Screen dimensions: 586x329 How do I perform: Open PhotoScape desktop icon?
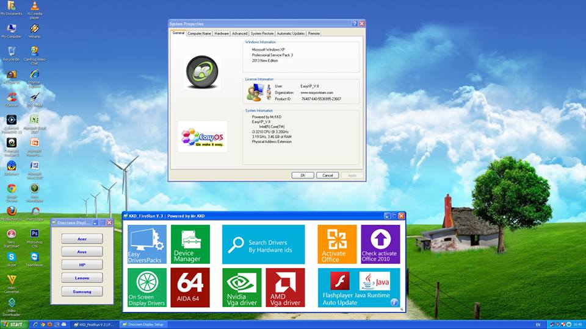click(x=34, y=213)
